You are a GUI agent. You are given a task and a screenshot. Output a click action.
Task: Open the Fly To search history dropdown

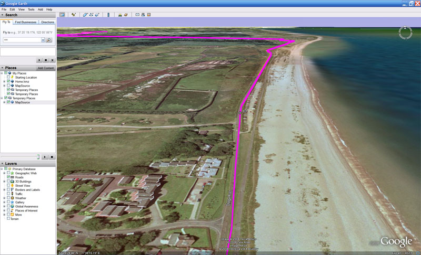pos(43,40)
